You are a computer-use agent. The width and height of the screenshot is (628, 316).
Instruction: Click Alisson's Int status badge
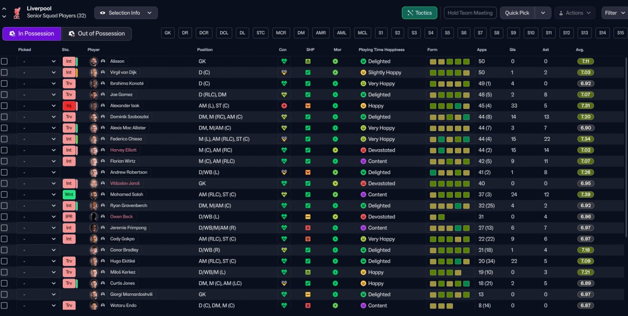[69, 61]
